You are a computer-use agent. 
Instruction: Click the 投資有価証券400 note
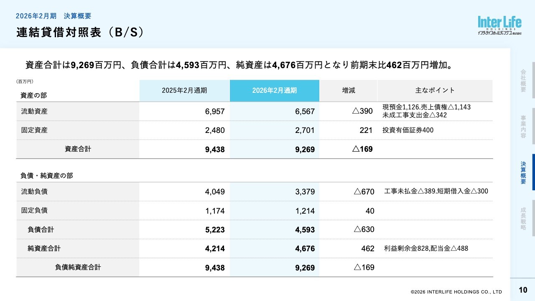(408, 130)
